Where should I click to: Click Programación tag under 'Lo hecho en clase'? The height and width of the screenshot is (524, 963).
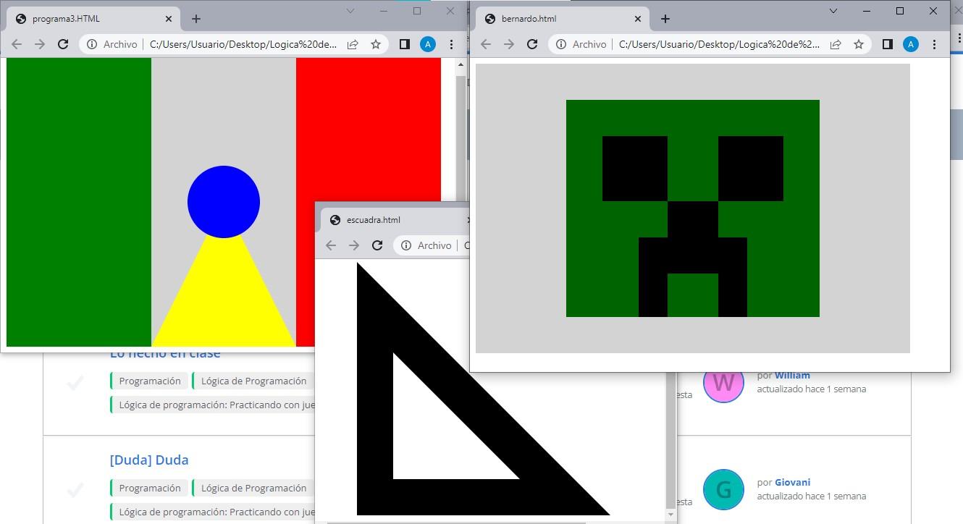coord(149,381)
